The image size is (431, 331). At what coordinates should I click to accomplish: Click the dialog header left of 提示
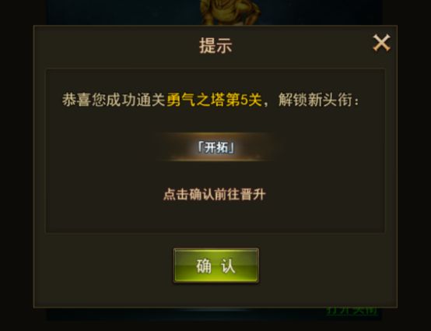[115, 45]
